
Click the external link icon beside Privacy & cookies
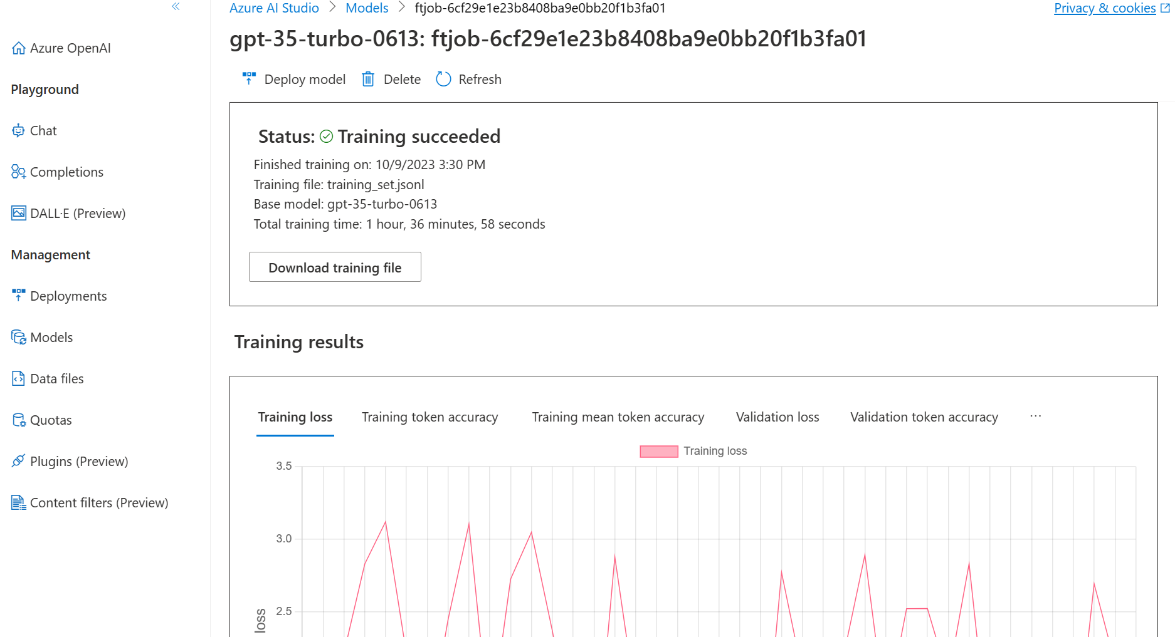point(1165,8)
